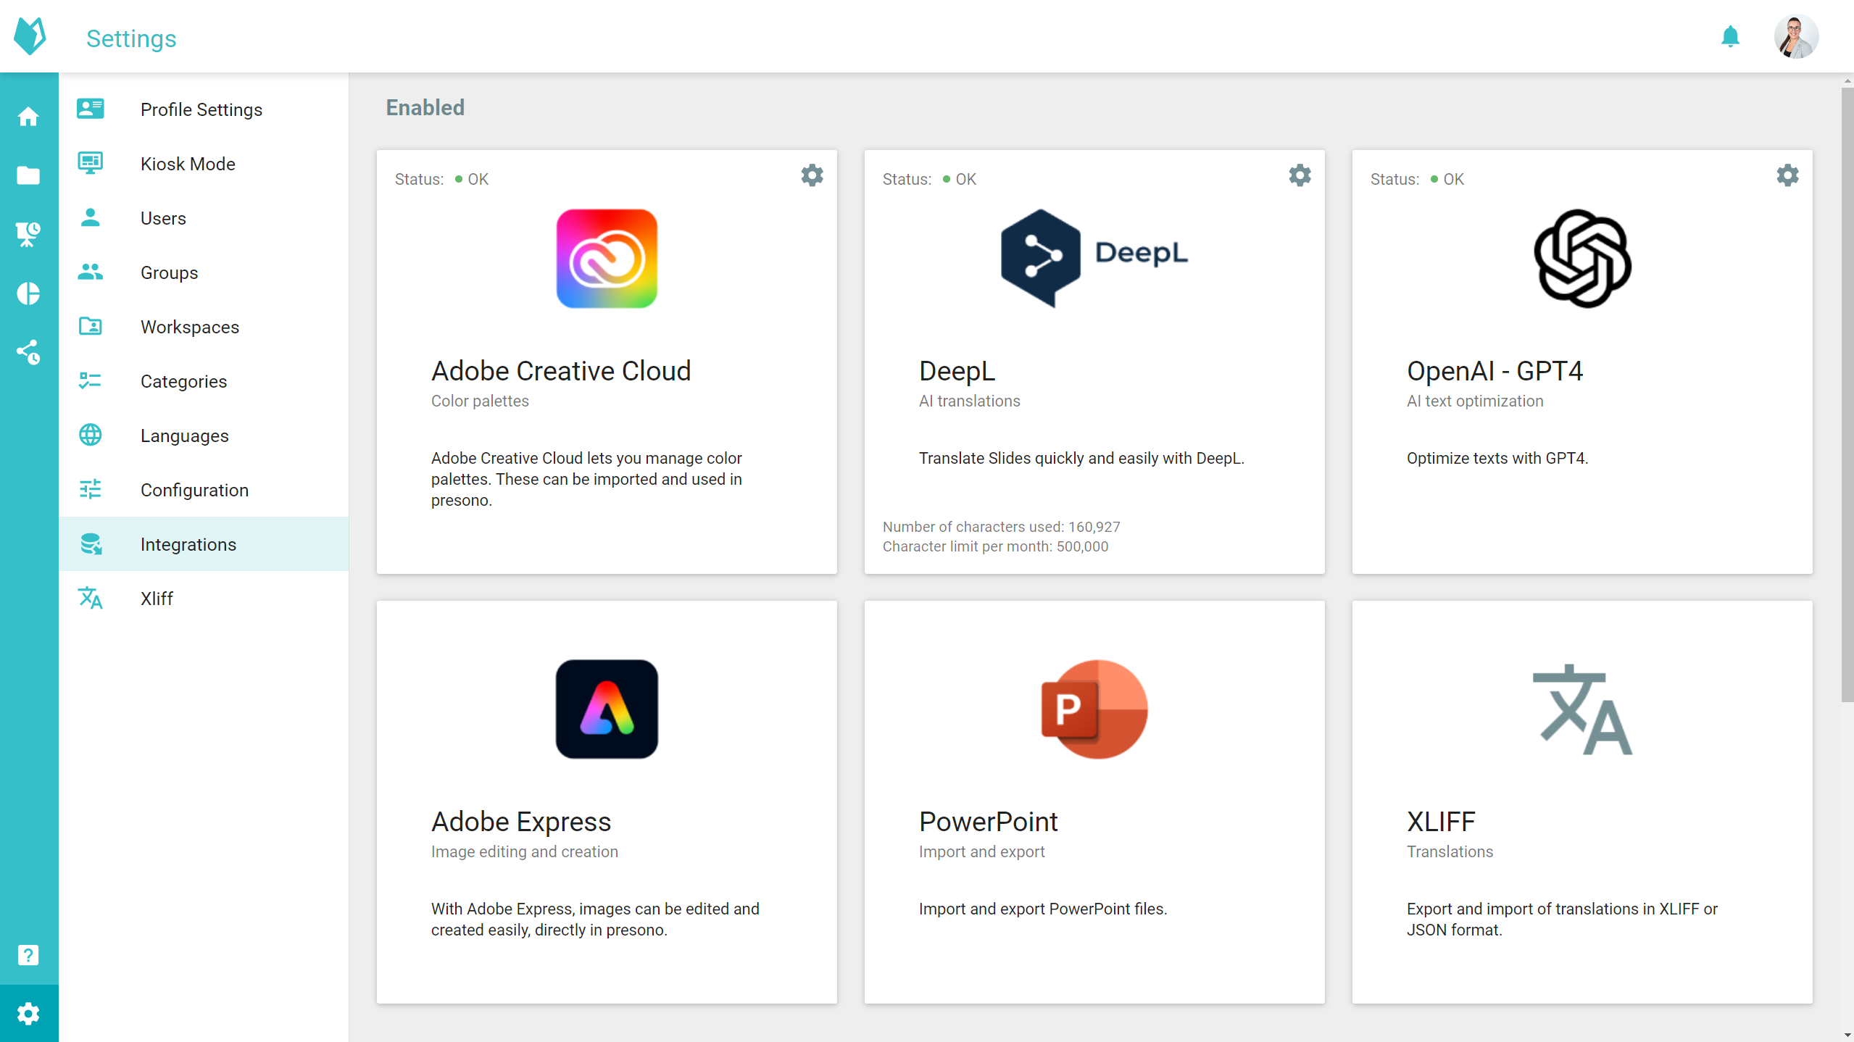
Task: Open Profile Settings menu item
Action: point(204,109)
